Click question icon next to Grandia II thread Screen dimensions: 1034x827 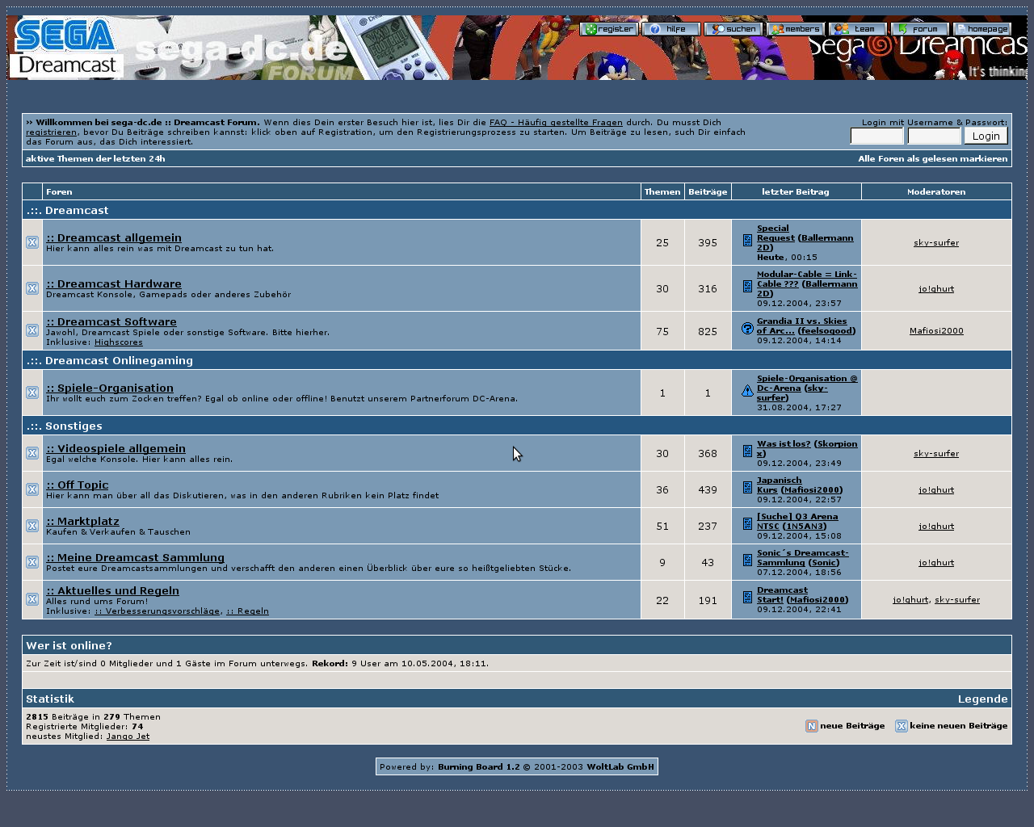coord(747,328)
